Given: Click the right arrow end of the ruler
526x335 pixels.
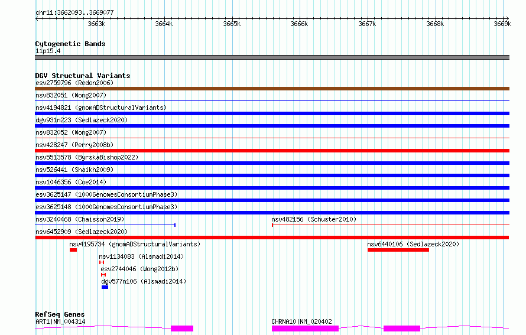Looking at the screenshot, I should pyautogui.click(x=507, y=18).
